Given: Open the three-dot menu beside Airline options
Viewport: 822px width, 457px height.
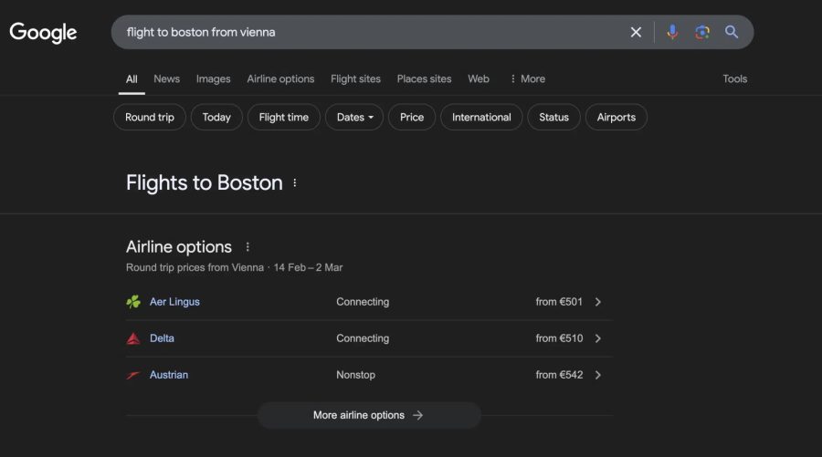Looking at the screenshot, I should pyautogui.click(x=248, y=246).
